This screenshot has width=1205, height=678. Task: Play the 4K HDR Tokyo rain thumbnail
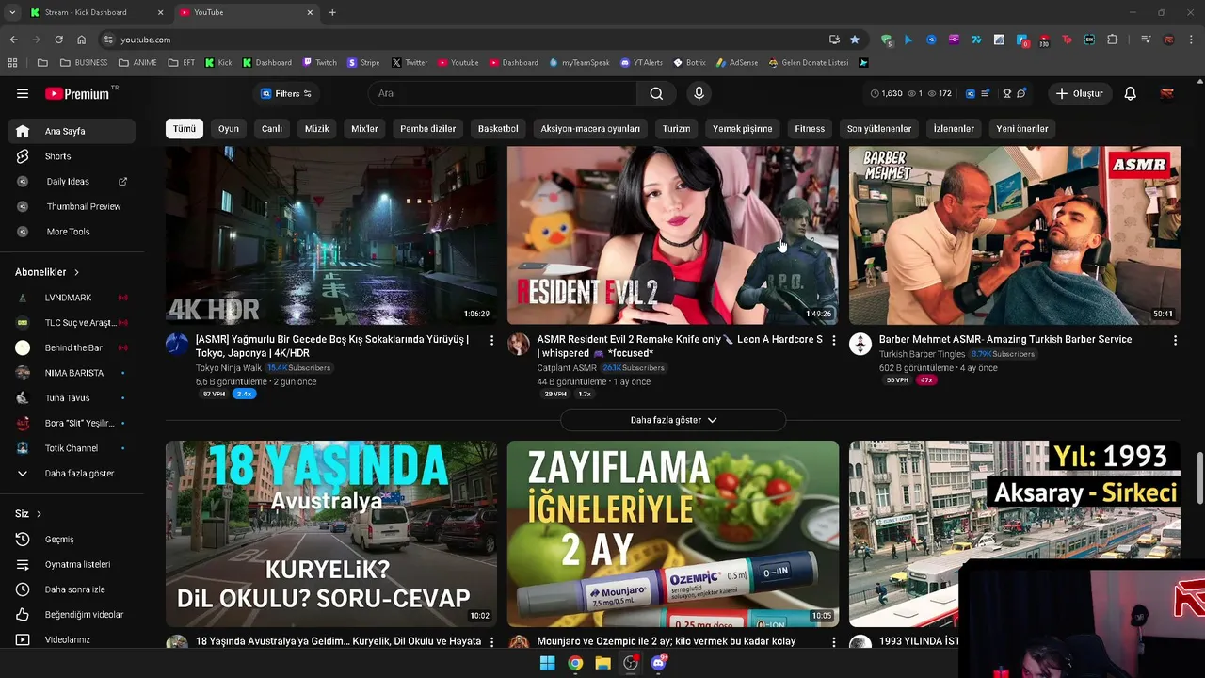coord(331,235)
